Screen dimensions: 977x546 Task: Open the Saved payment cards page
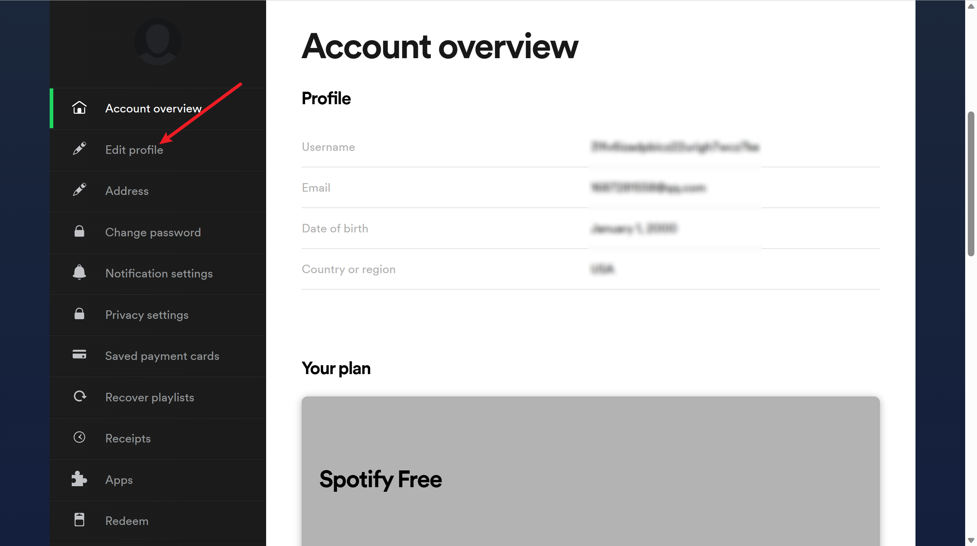tap(162, 356)
